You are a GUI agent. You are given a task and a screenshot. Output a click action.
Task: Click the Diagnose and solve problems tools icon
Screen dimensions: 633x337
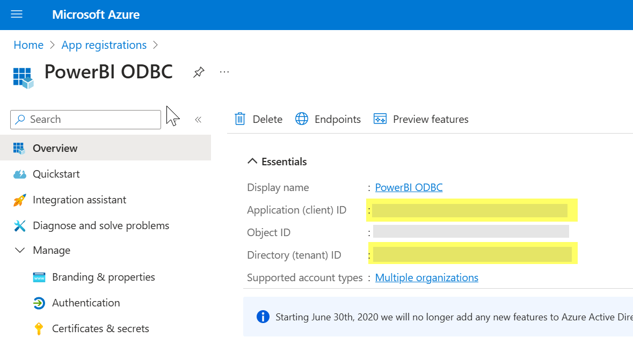[x=19, y=225]
